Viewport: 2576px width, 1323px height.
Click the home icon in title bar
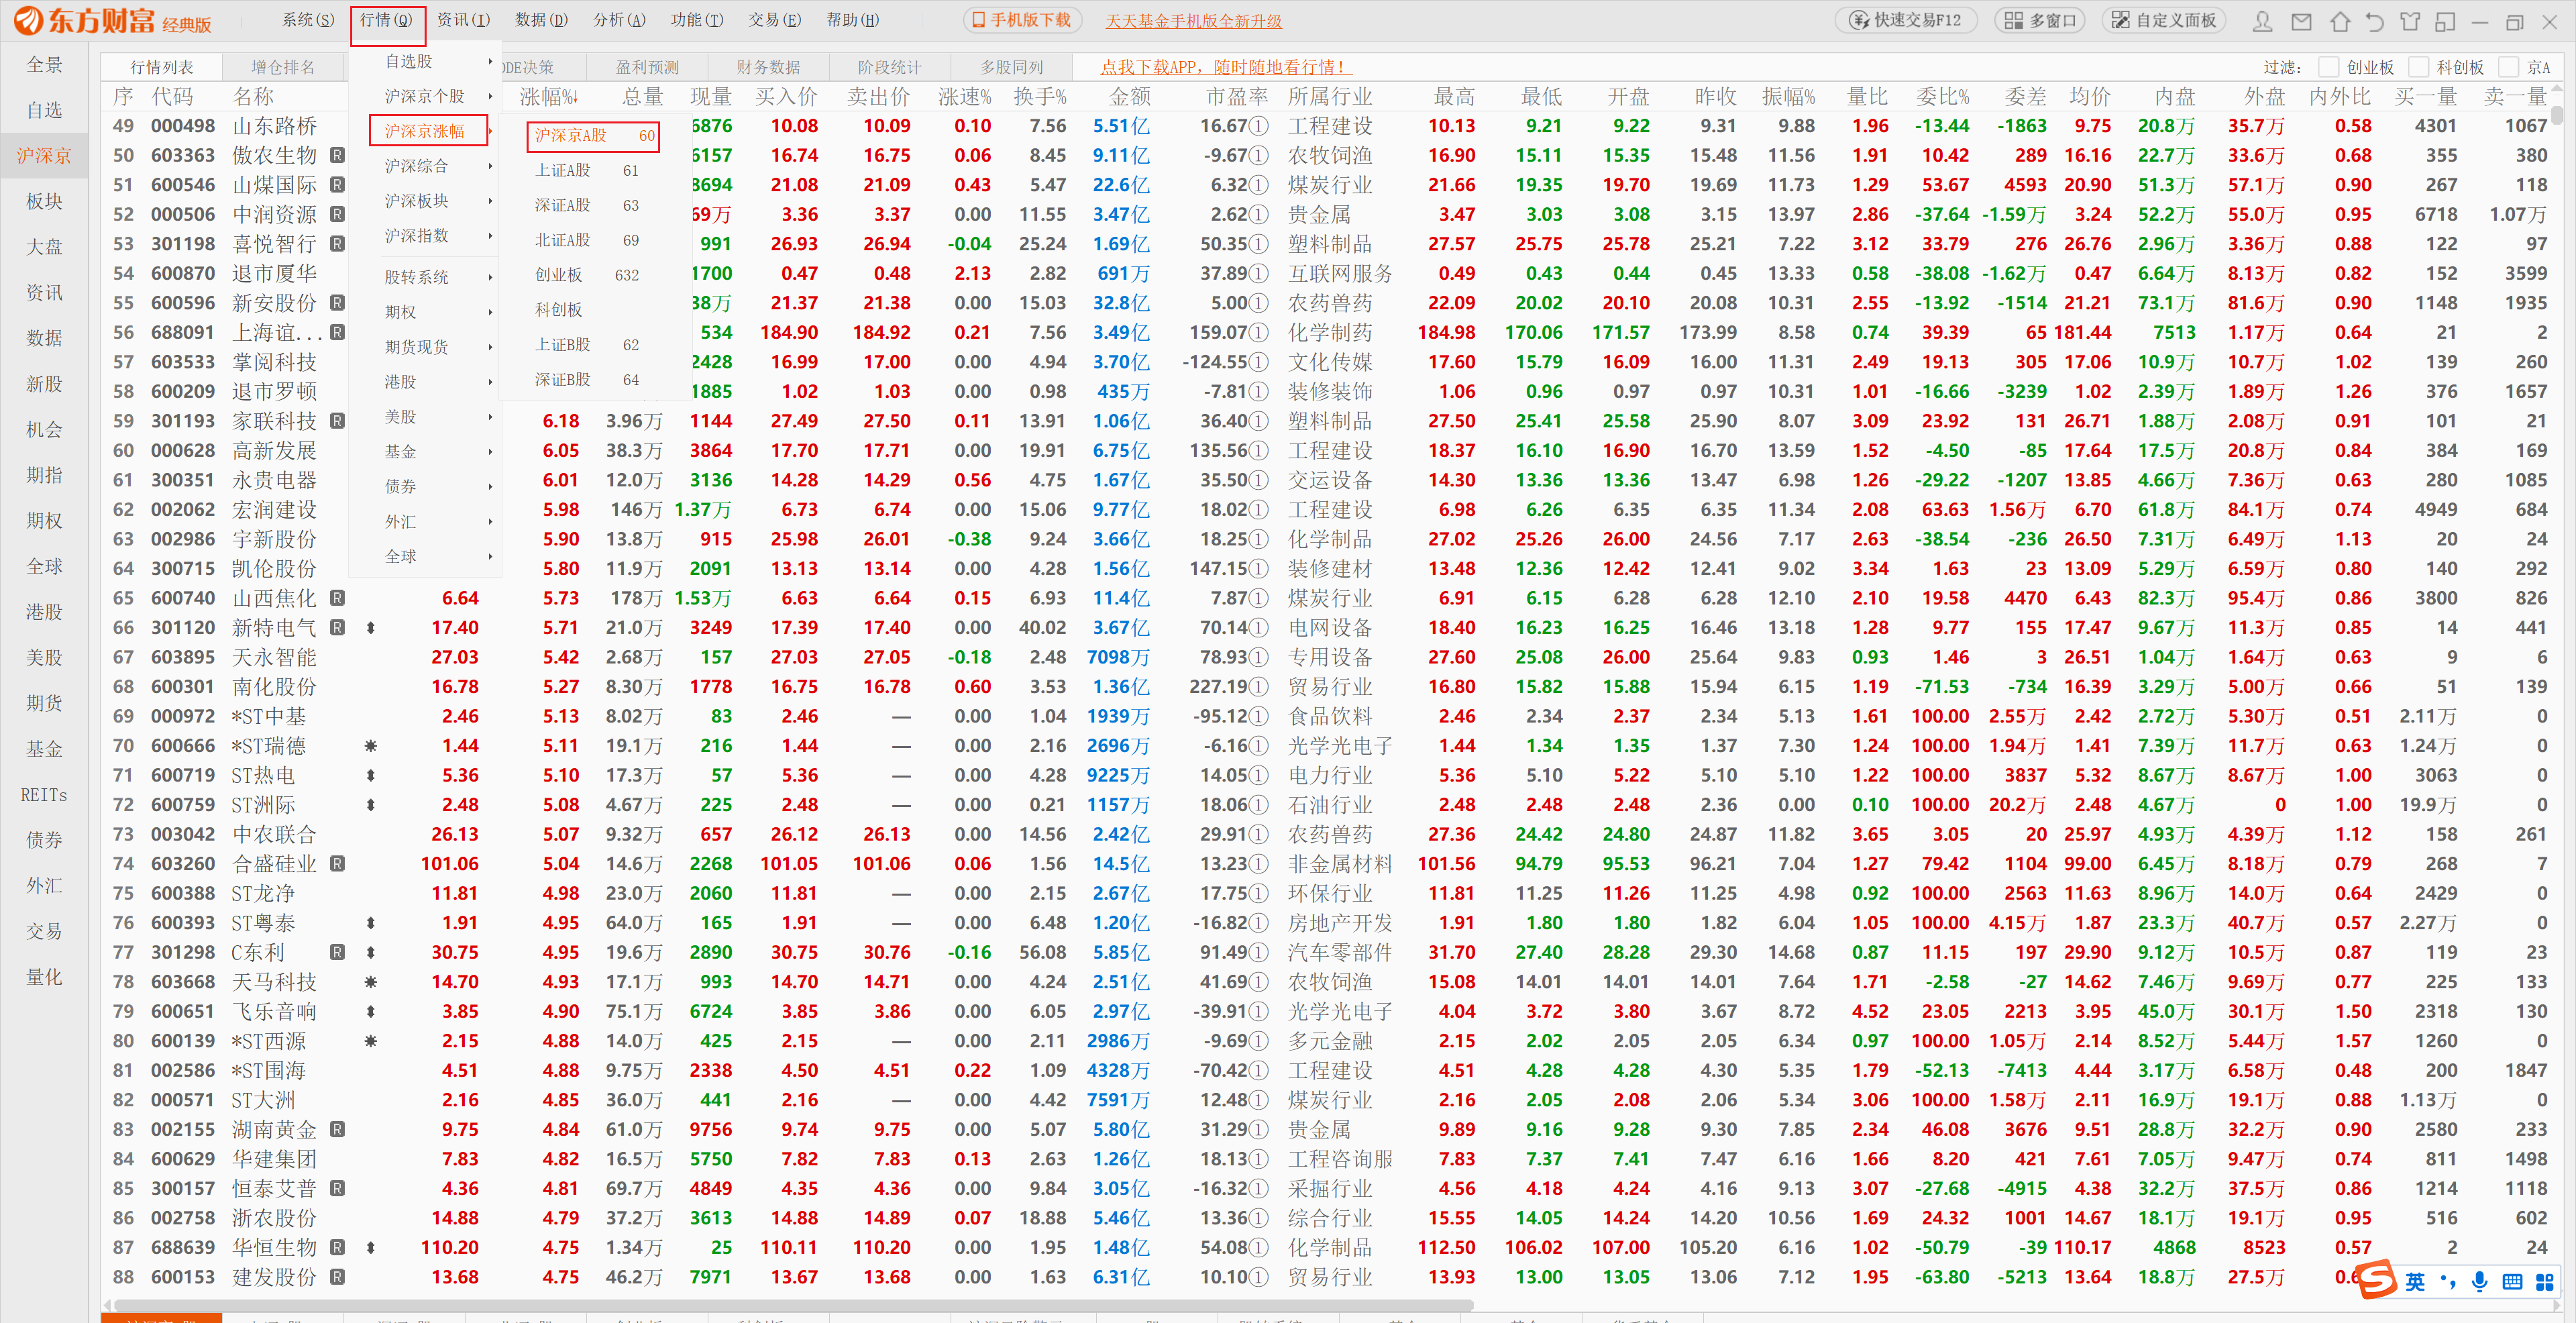[2340, 21]
